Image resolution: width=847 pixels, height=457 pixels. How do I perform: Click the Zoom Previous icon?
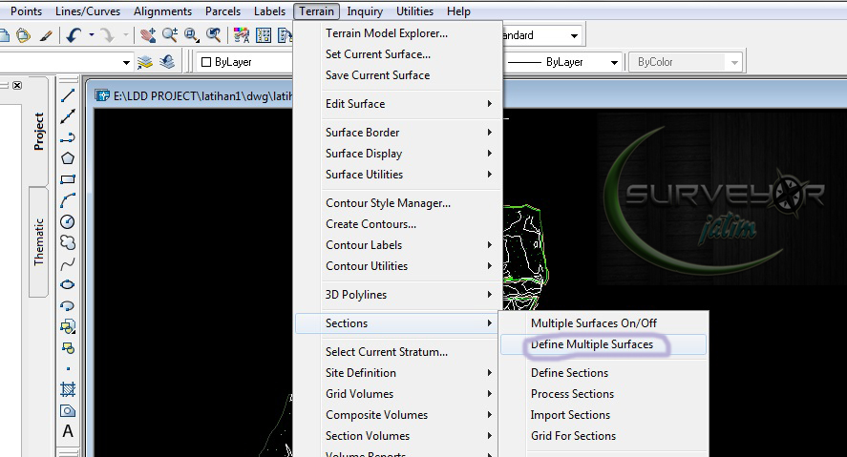click(214, 35)
